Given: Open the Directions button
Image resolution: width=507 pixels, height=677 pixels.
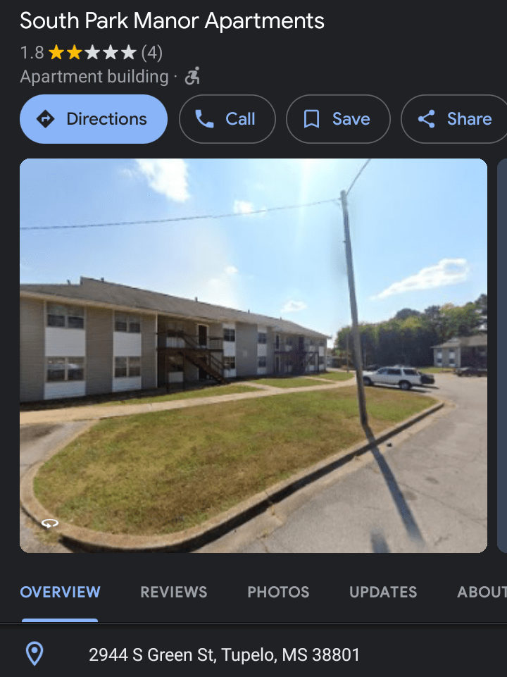Looking at the screenshot, I should coord(94,119).
